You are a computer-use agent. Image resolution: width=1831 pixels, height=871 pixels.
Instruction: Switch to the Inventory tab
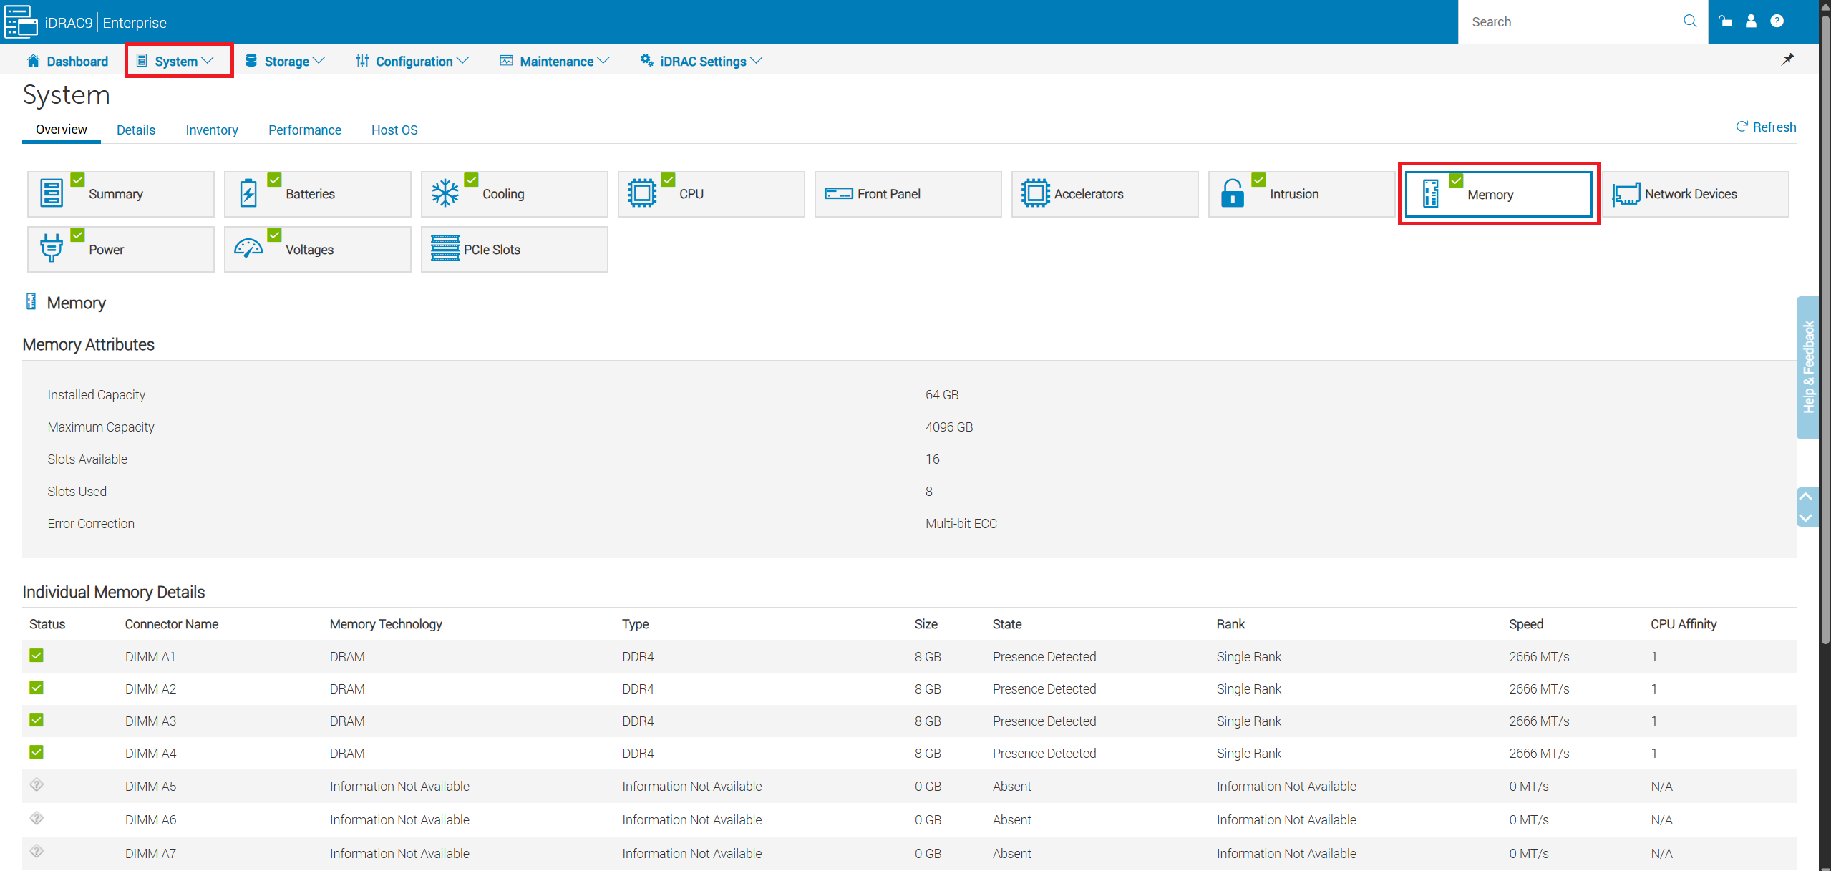coord(211,130)
